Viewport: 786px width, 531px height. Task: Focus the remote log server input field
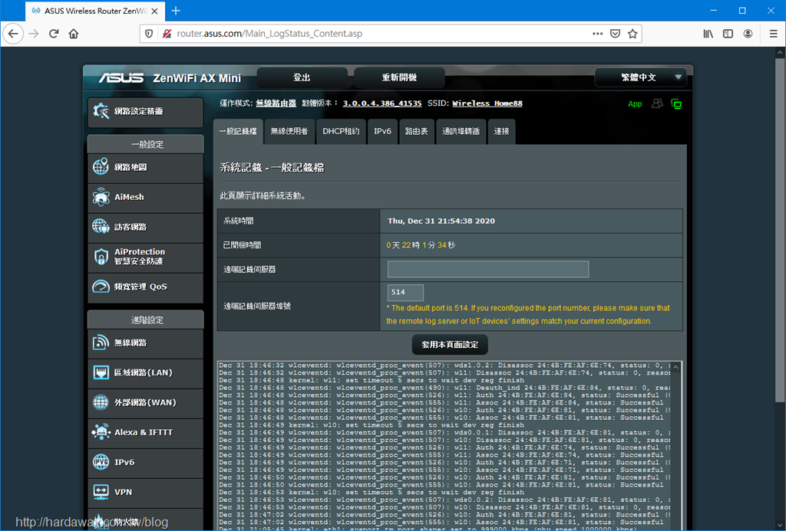click(487, 269)
